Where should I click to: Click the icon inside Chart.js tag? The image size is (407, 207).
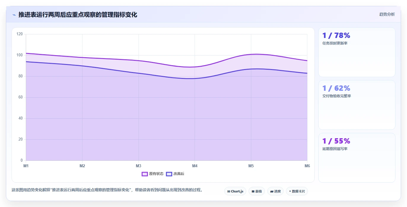tap(229, 192)
